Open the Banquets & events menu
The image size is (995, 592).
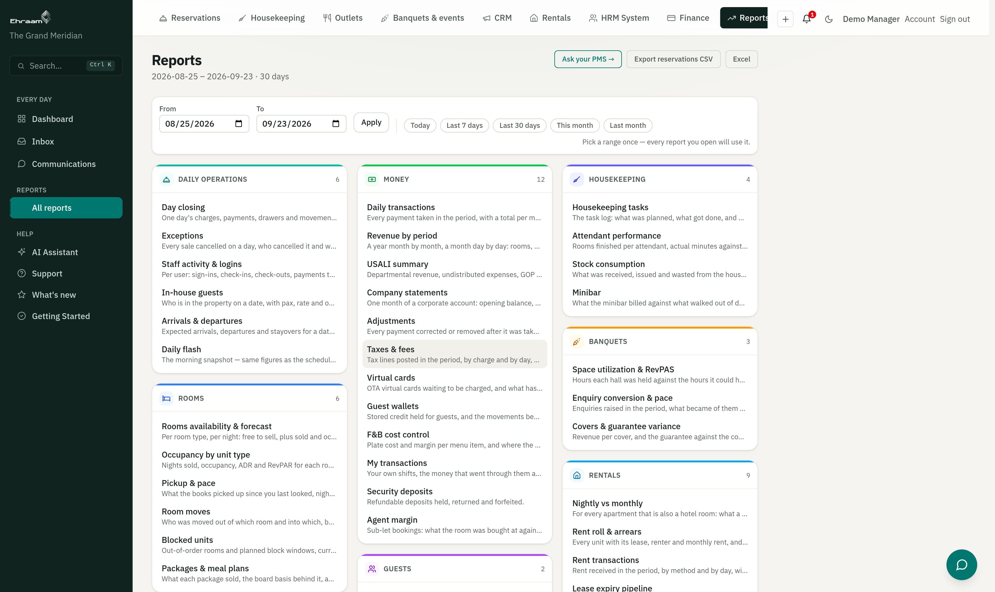[422, 18]
